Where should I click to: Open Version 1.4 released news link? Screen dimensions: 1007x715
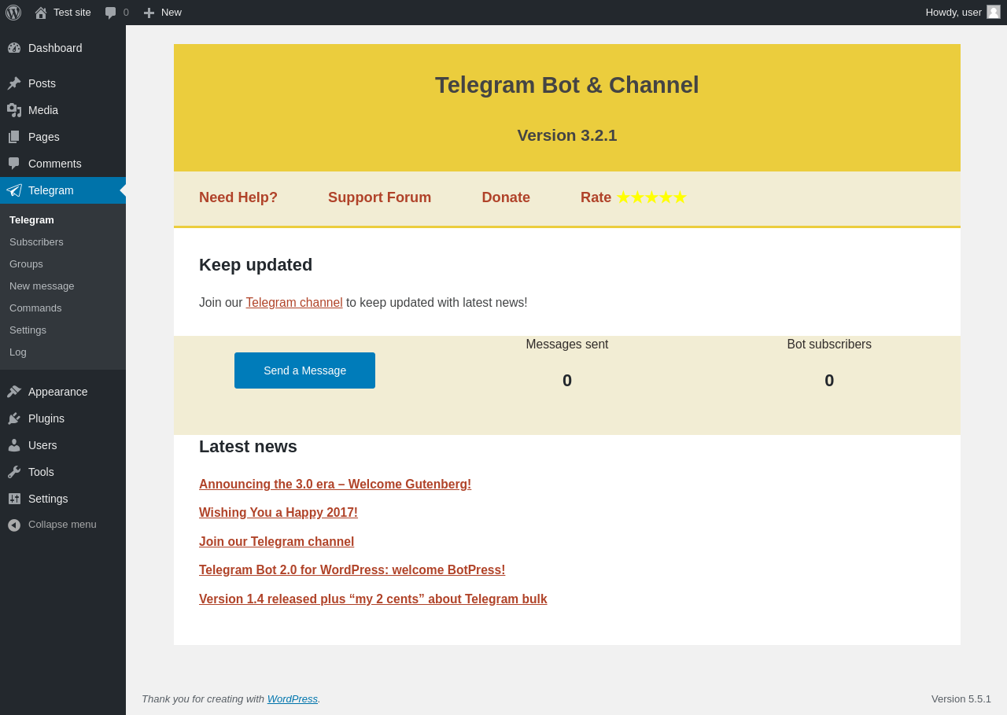(x=373, y=599)
